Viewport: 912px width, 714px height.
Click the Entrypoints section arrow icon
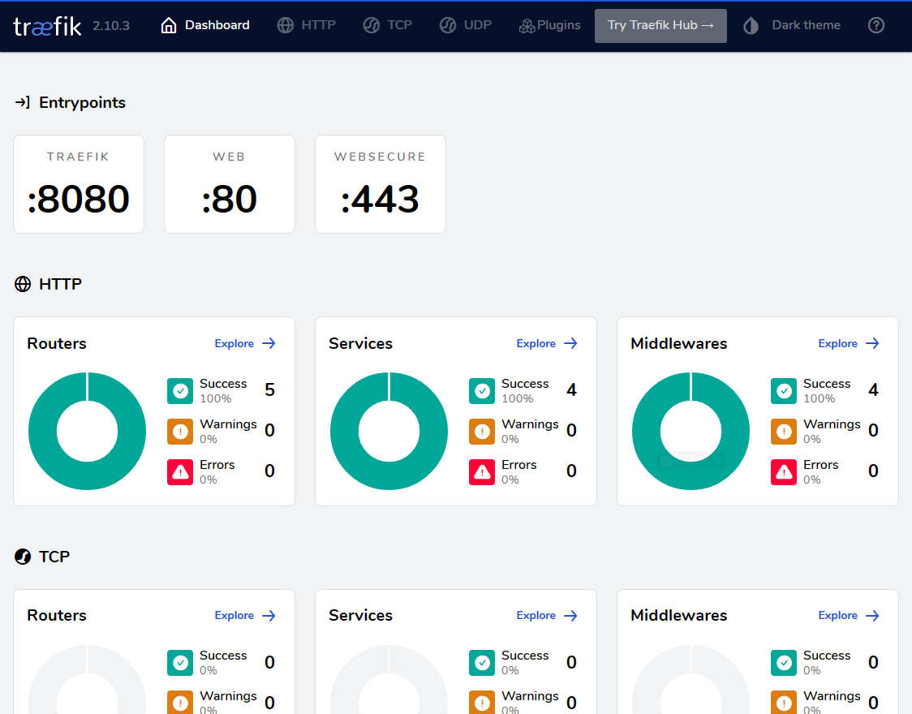tap(23, 102)
